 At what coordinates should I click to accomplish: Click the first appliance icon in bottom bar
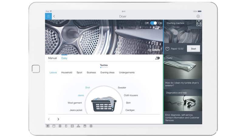(48, 126)
